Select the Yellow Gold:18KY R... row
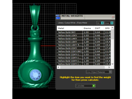 point(84,45)
